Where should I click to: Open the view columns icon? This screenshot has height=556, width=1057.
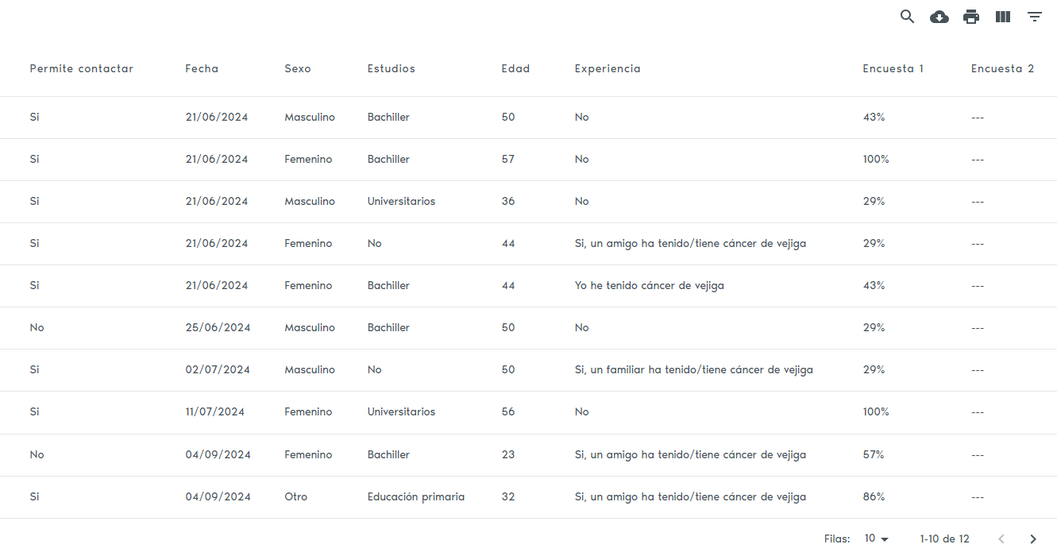1003,17
